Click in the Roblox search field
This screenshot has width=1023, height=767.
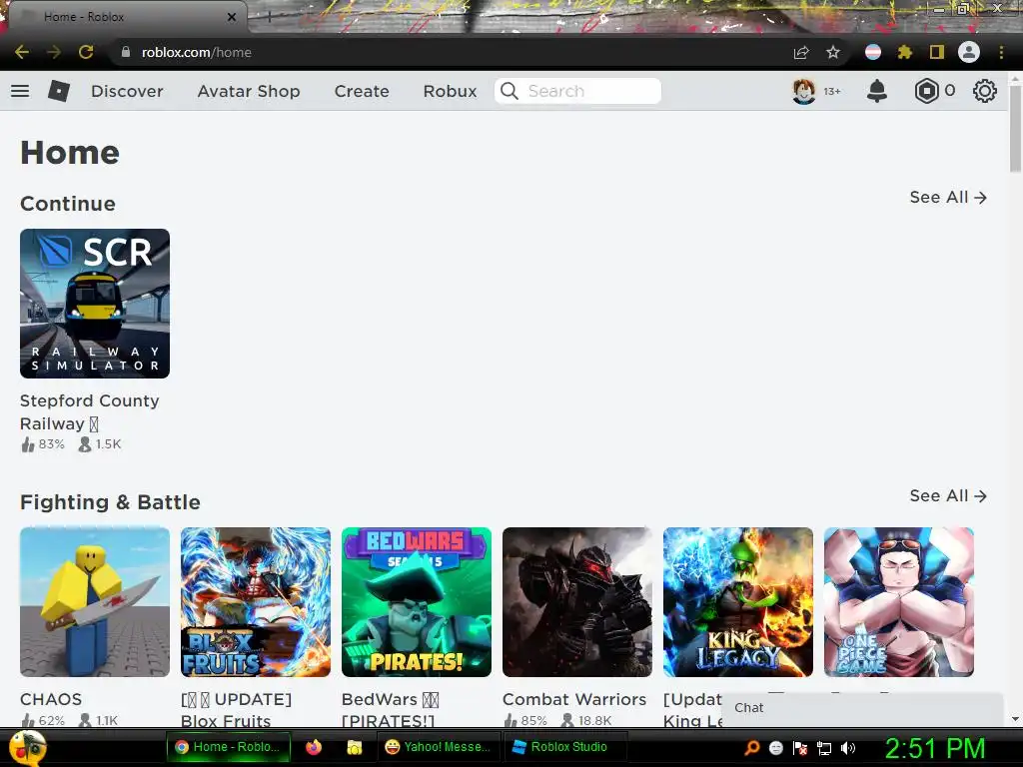[577, 91]
